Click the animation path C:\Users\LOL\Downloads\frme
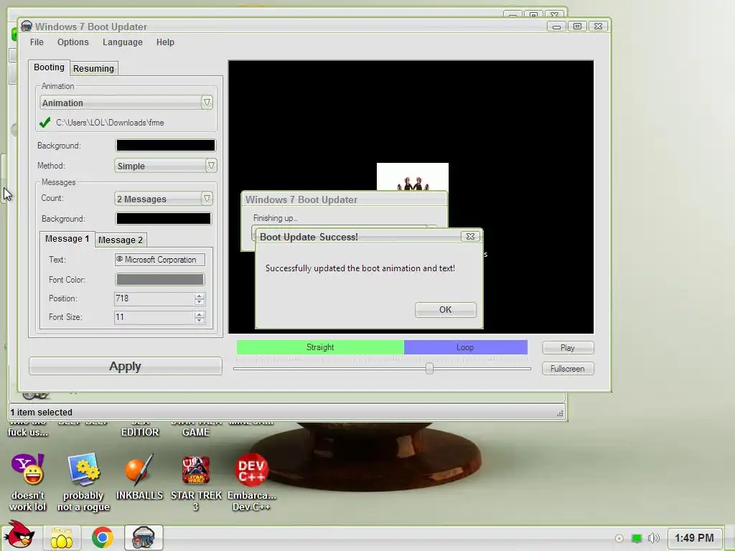The image size is (735, 551). [x=110, y=123]
